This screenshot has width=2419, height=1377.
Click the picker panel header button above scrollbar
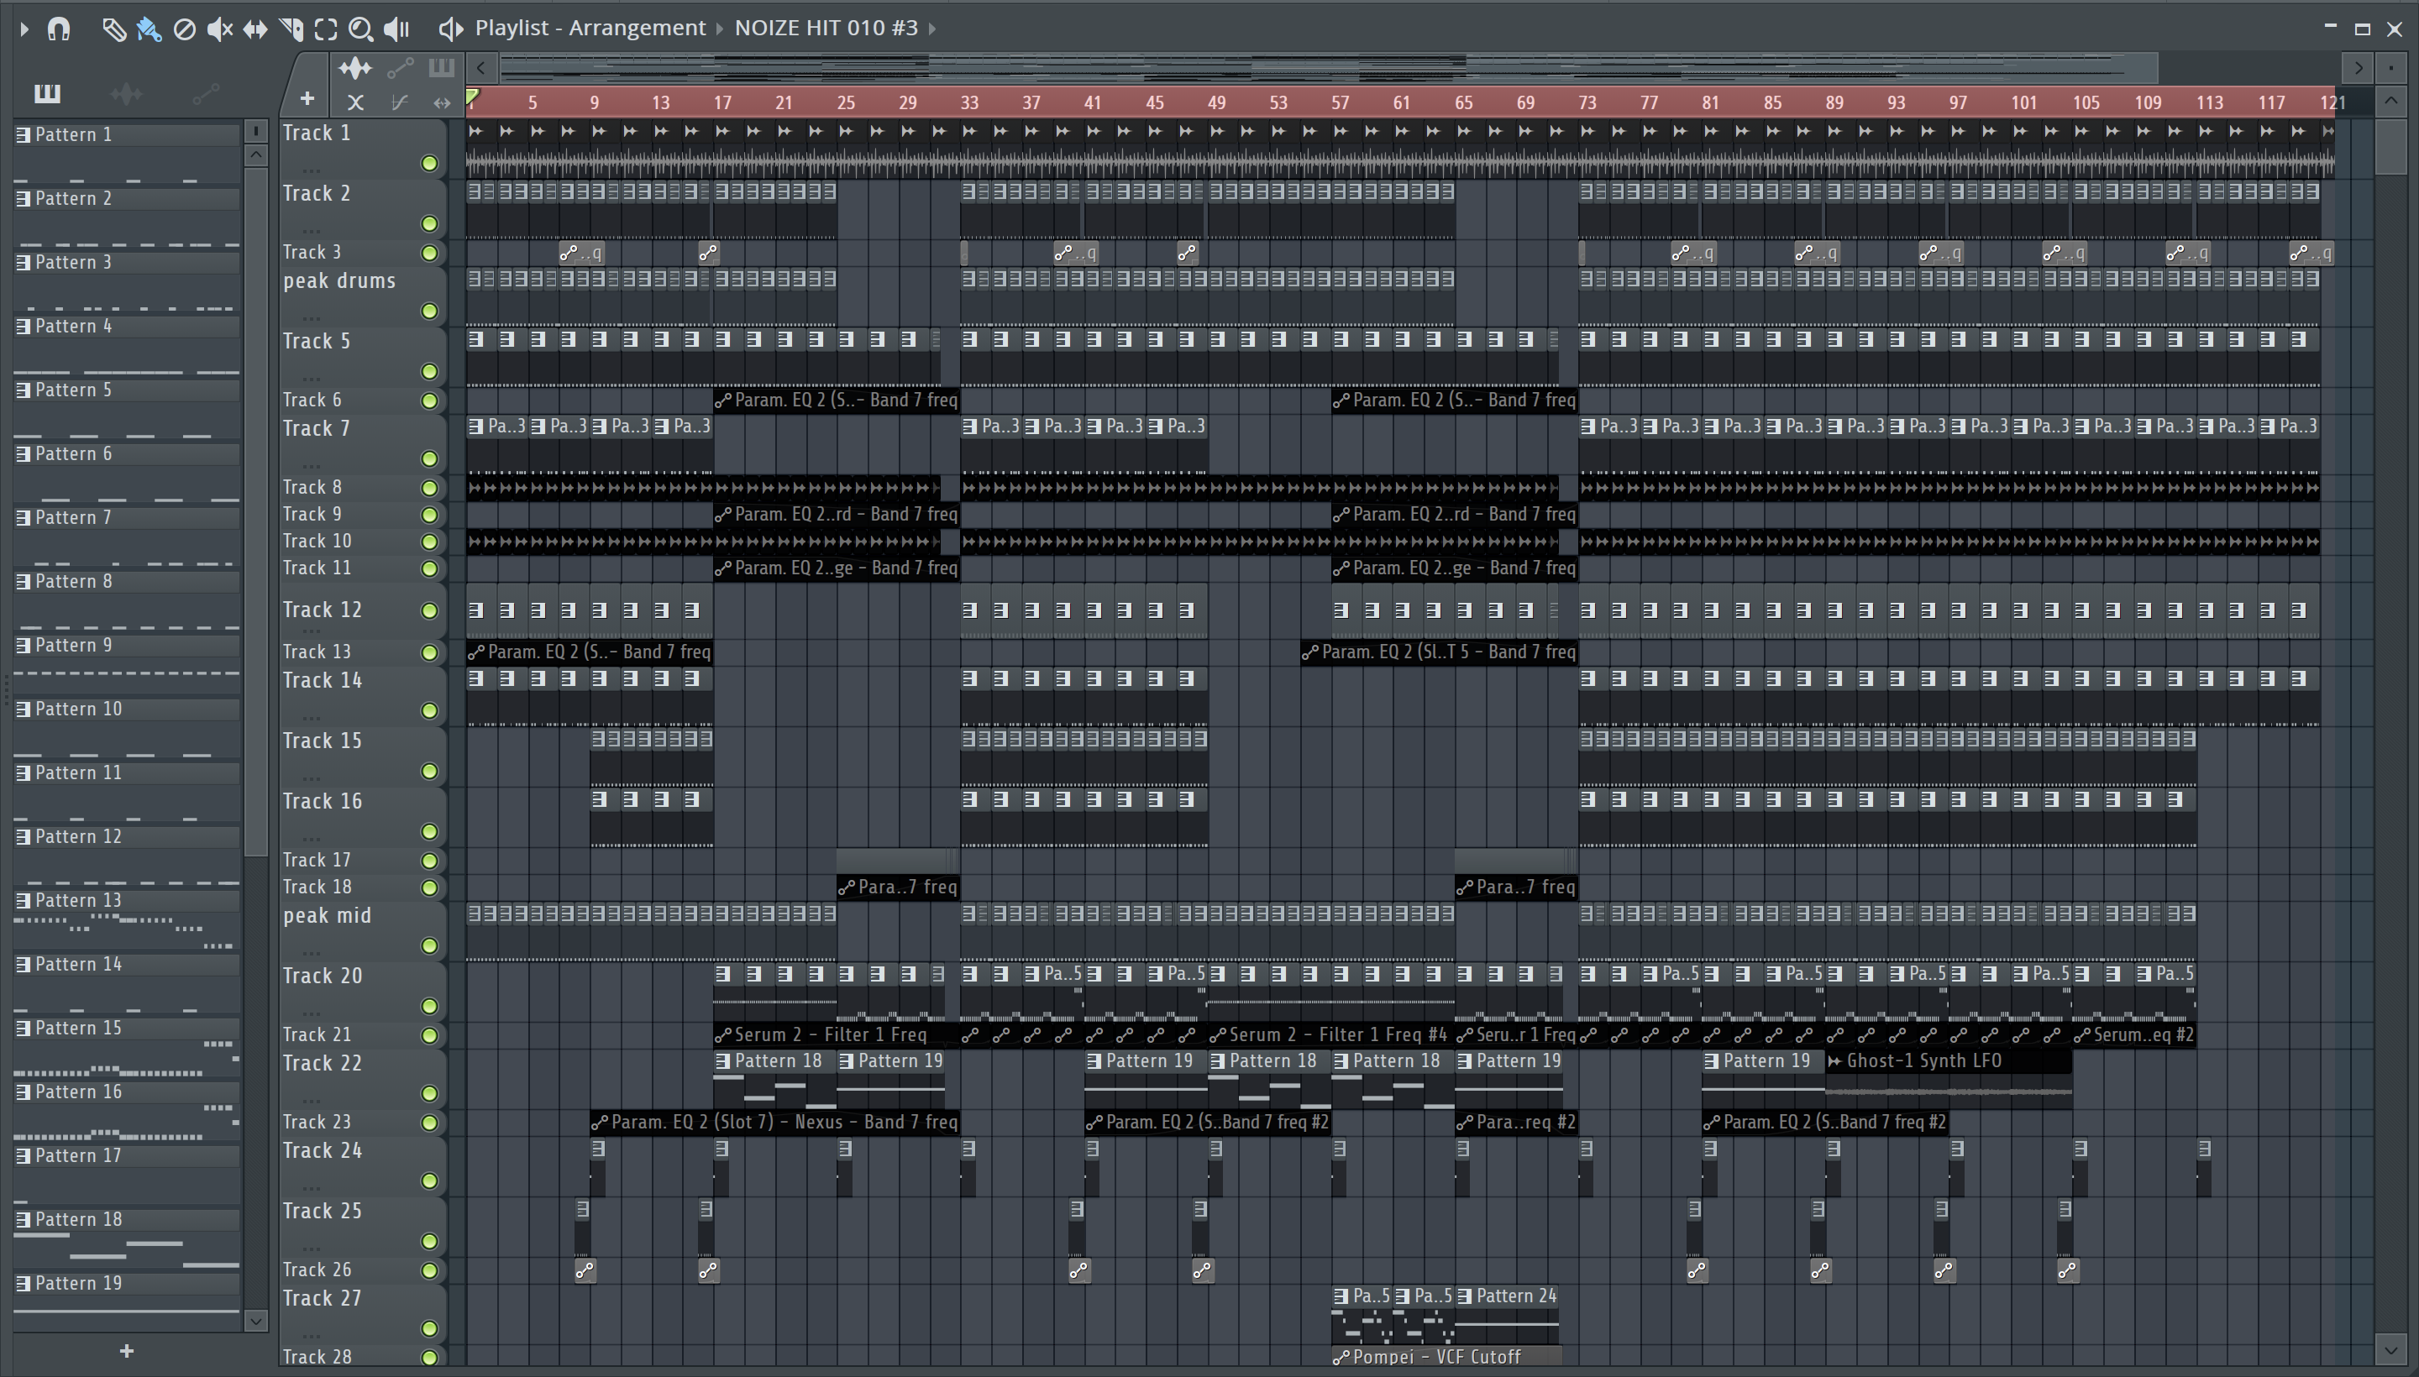255,130
